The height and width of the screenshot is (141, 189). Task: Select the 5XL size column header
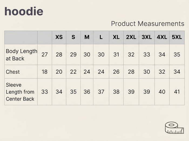click(x=177, y=37)
